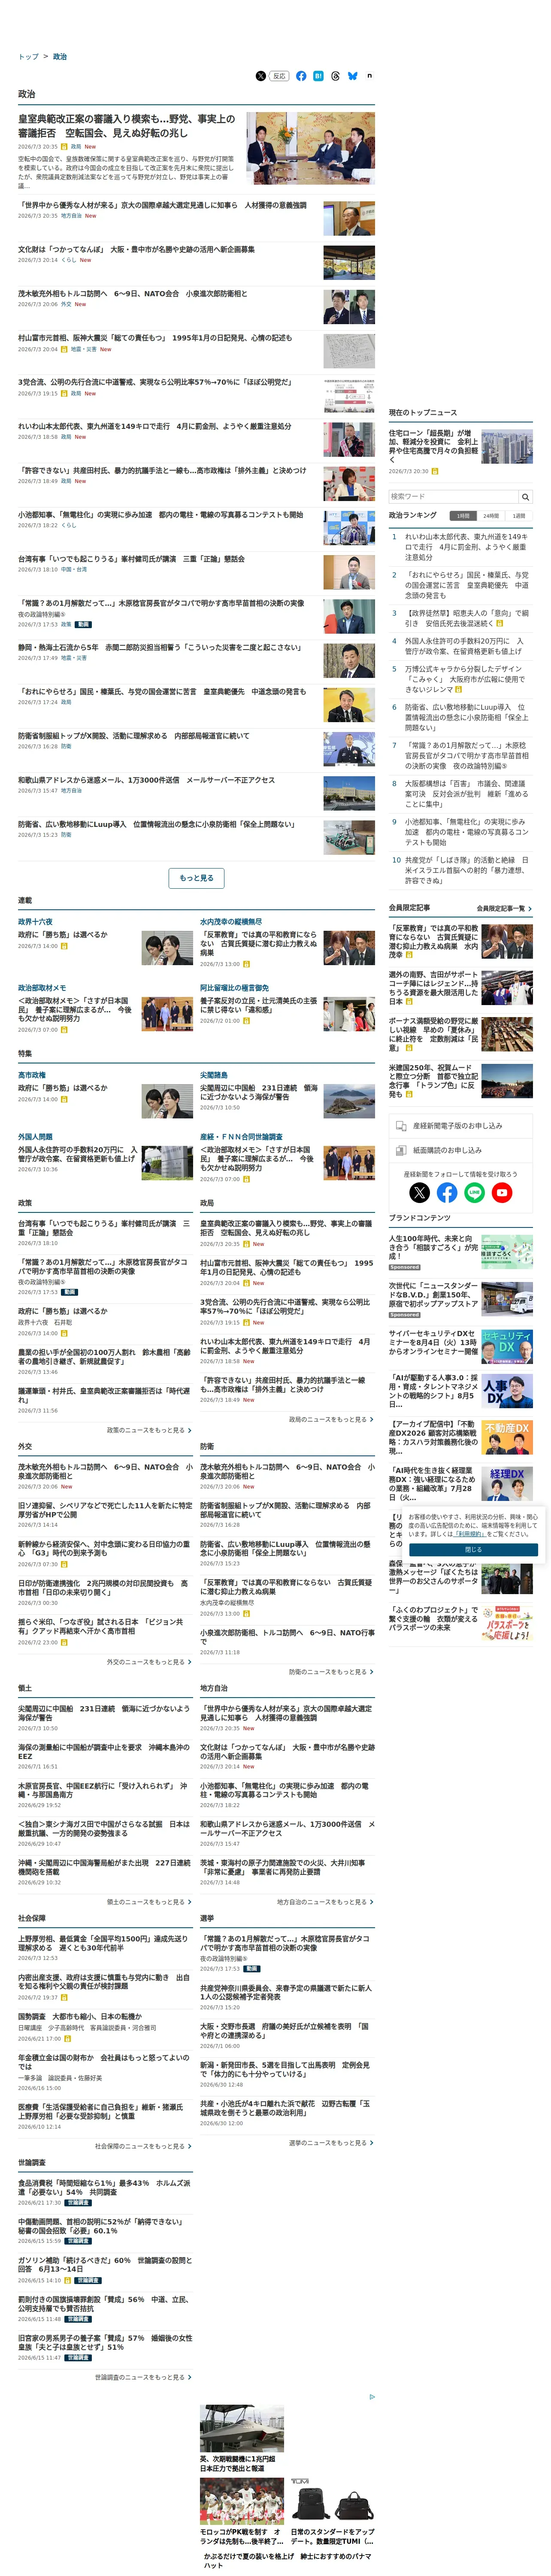The image size is (551, 2576).
Task: Switch ranking to the 1週間 tab
Action: tap(518, 516)
